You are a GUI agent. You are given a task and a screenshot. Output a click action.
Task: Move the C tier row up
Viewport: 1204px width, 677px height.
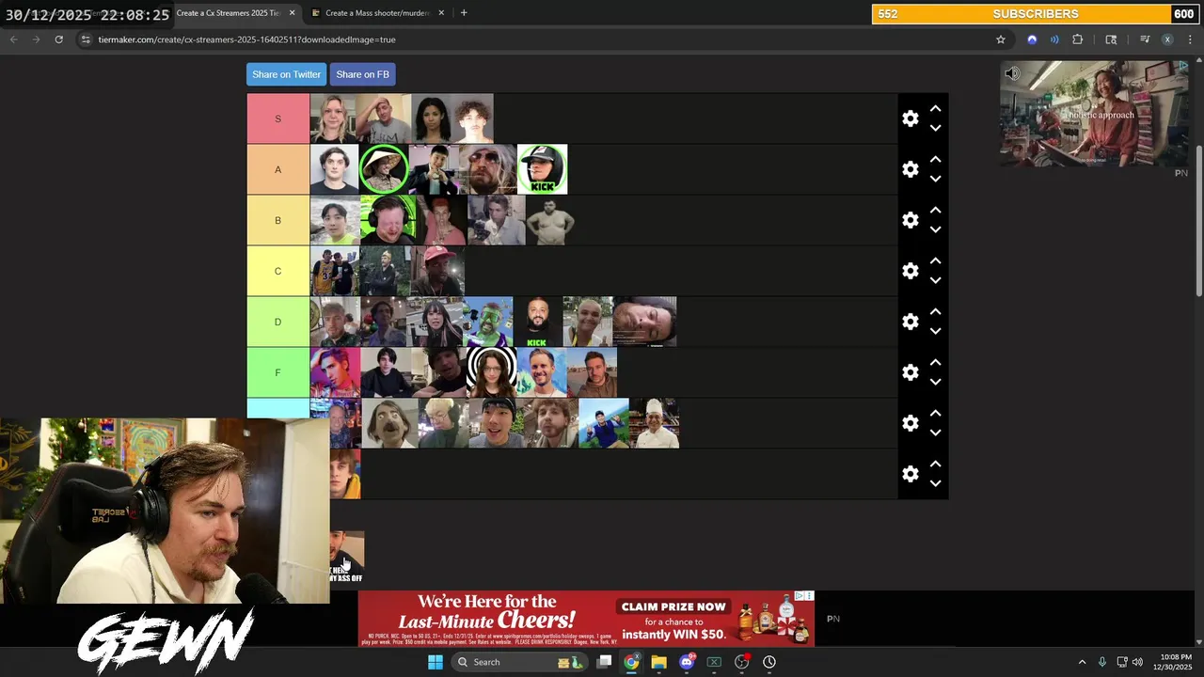[935, 261]
